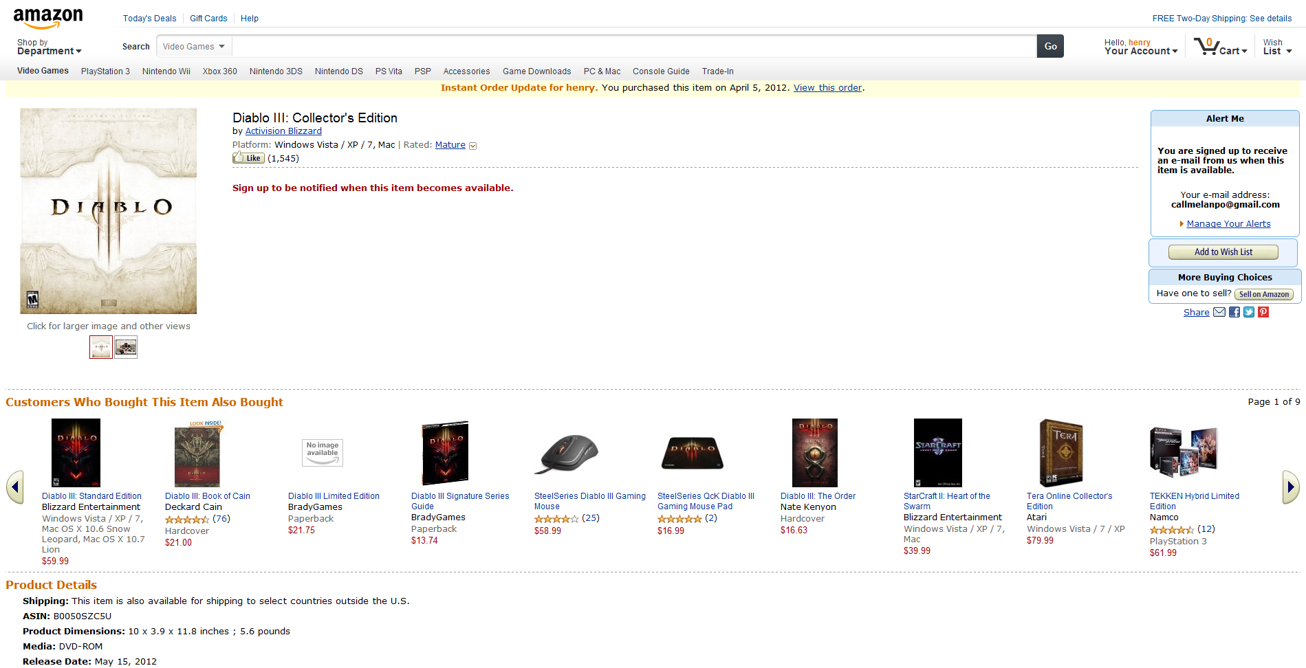
Task: Select first product thumbnail image
Action: coord(101,347)
